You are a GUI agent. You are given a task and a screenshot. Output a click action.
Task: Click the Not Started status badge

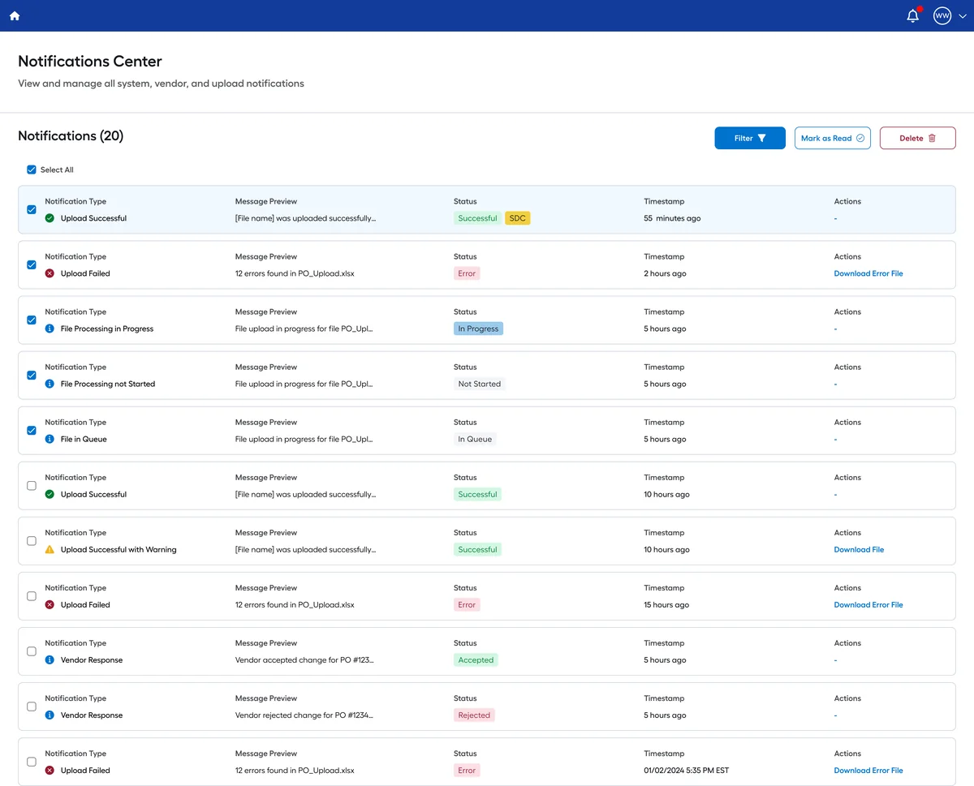coord(480,384)
